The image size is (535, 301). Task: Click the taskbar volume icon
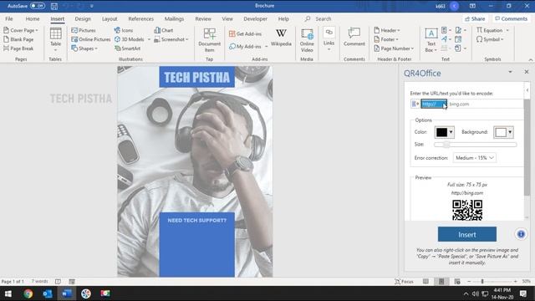tap(476, 293)
